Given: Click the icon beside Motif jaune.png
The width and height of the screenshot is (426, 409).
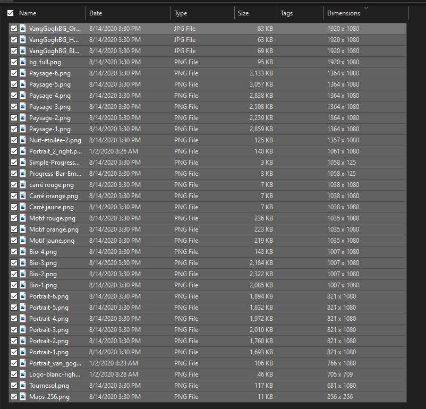Looking at the screenshot, I should 23,241.
